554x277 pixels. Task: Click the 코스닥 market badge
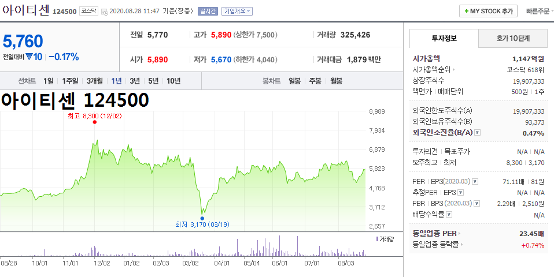(88, 12)
